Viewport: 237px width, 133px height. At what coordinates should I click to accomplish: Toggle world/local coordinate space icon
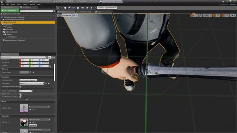pyautogui.click(x=201, y=16)
